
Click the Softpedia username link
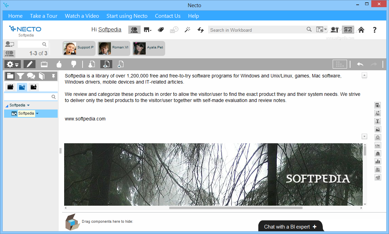click(110, 29)
